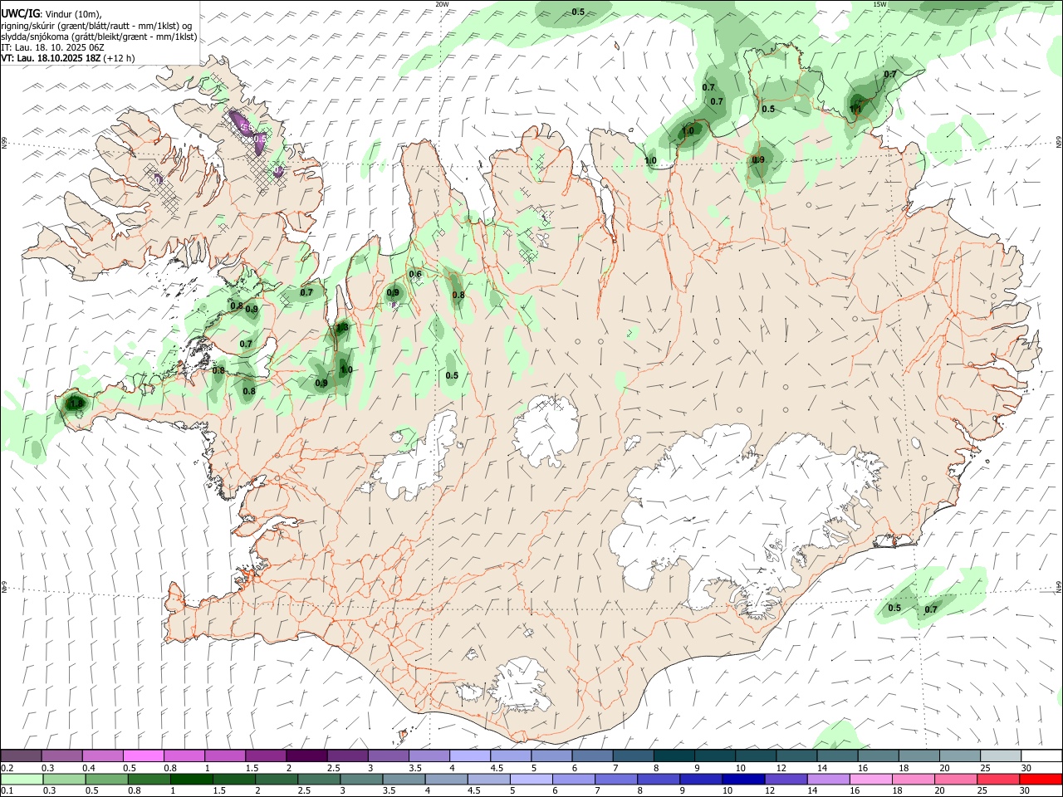Viewport: 1063px width, 797px height.
Task: Pick lower scale swatch between 3 and 3.5
Action: pos(361,780)
